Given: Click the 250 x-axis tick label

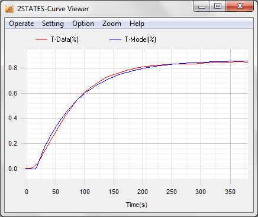Looking at the screenshot, I should pos(172,192).
